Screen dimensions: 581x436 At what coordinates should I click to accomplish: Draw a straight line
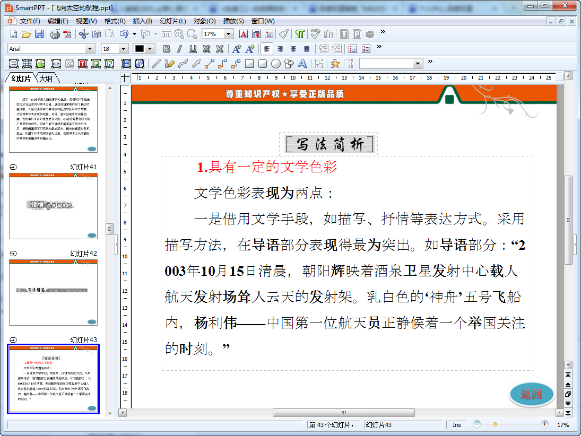pos(157,64)
